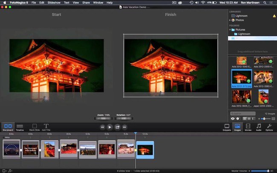Click the Wi-Fi status icon
This screenshot has height=173, width=277.
(x=203, y=3)
